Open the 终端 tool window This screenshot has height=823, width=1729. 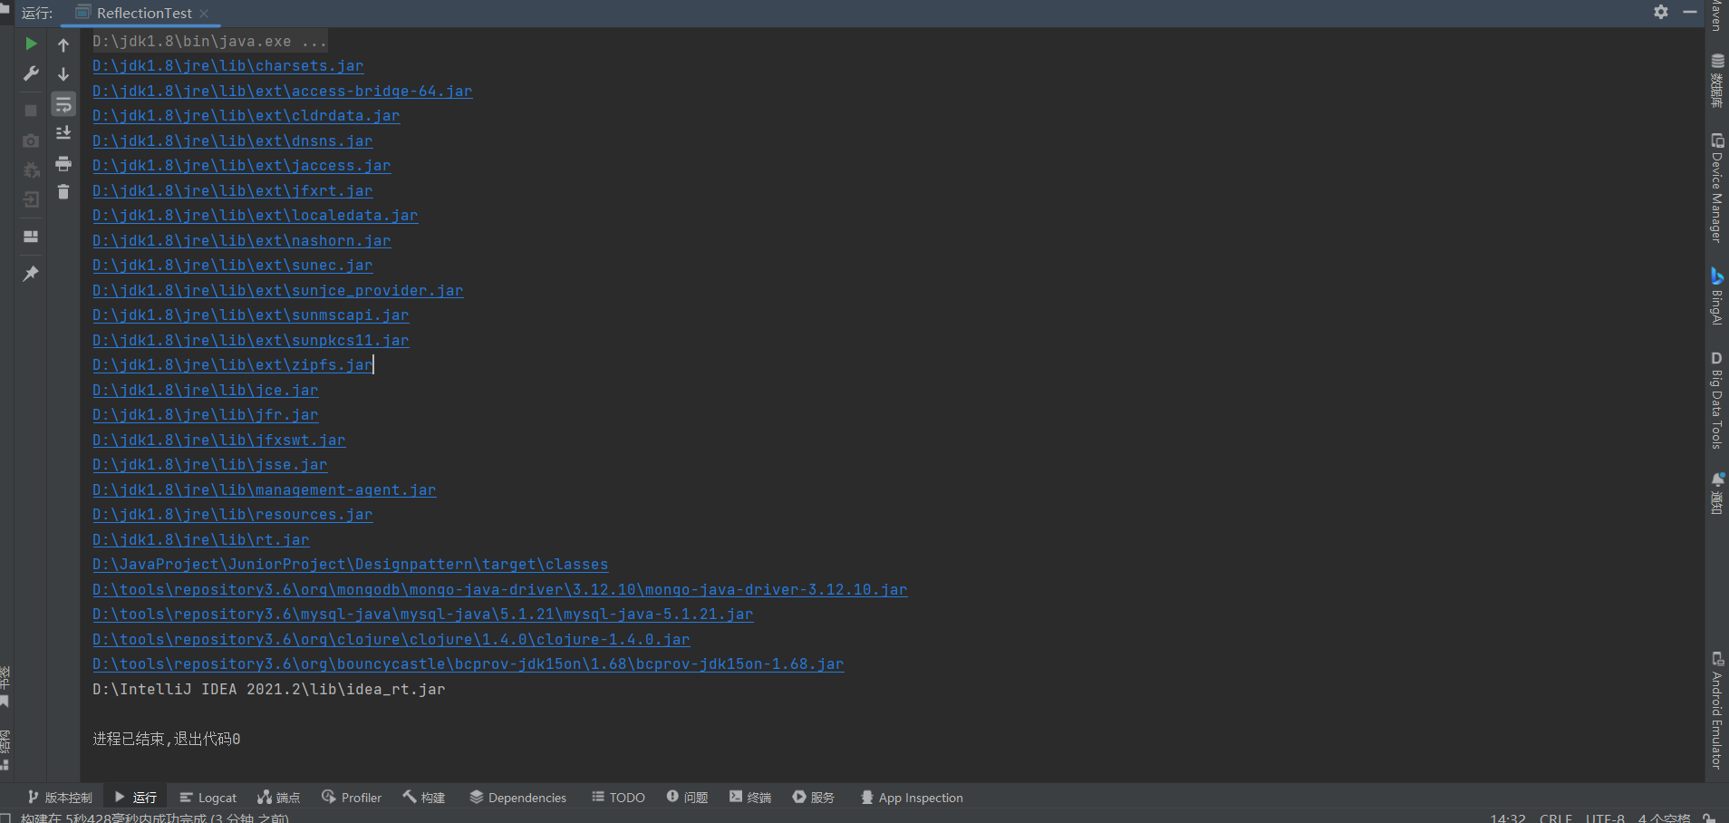tap(750, 798)
